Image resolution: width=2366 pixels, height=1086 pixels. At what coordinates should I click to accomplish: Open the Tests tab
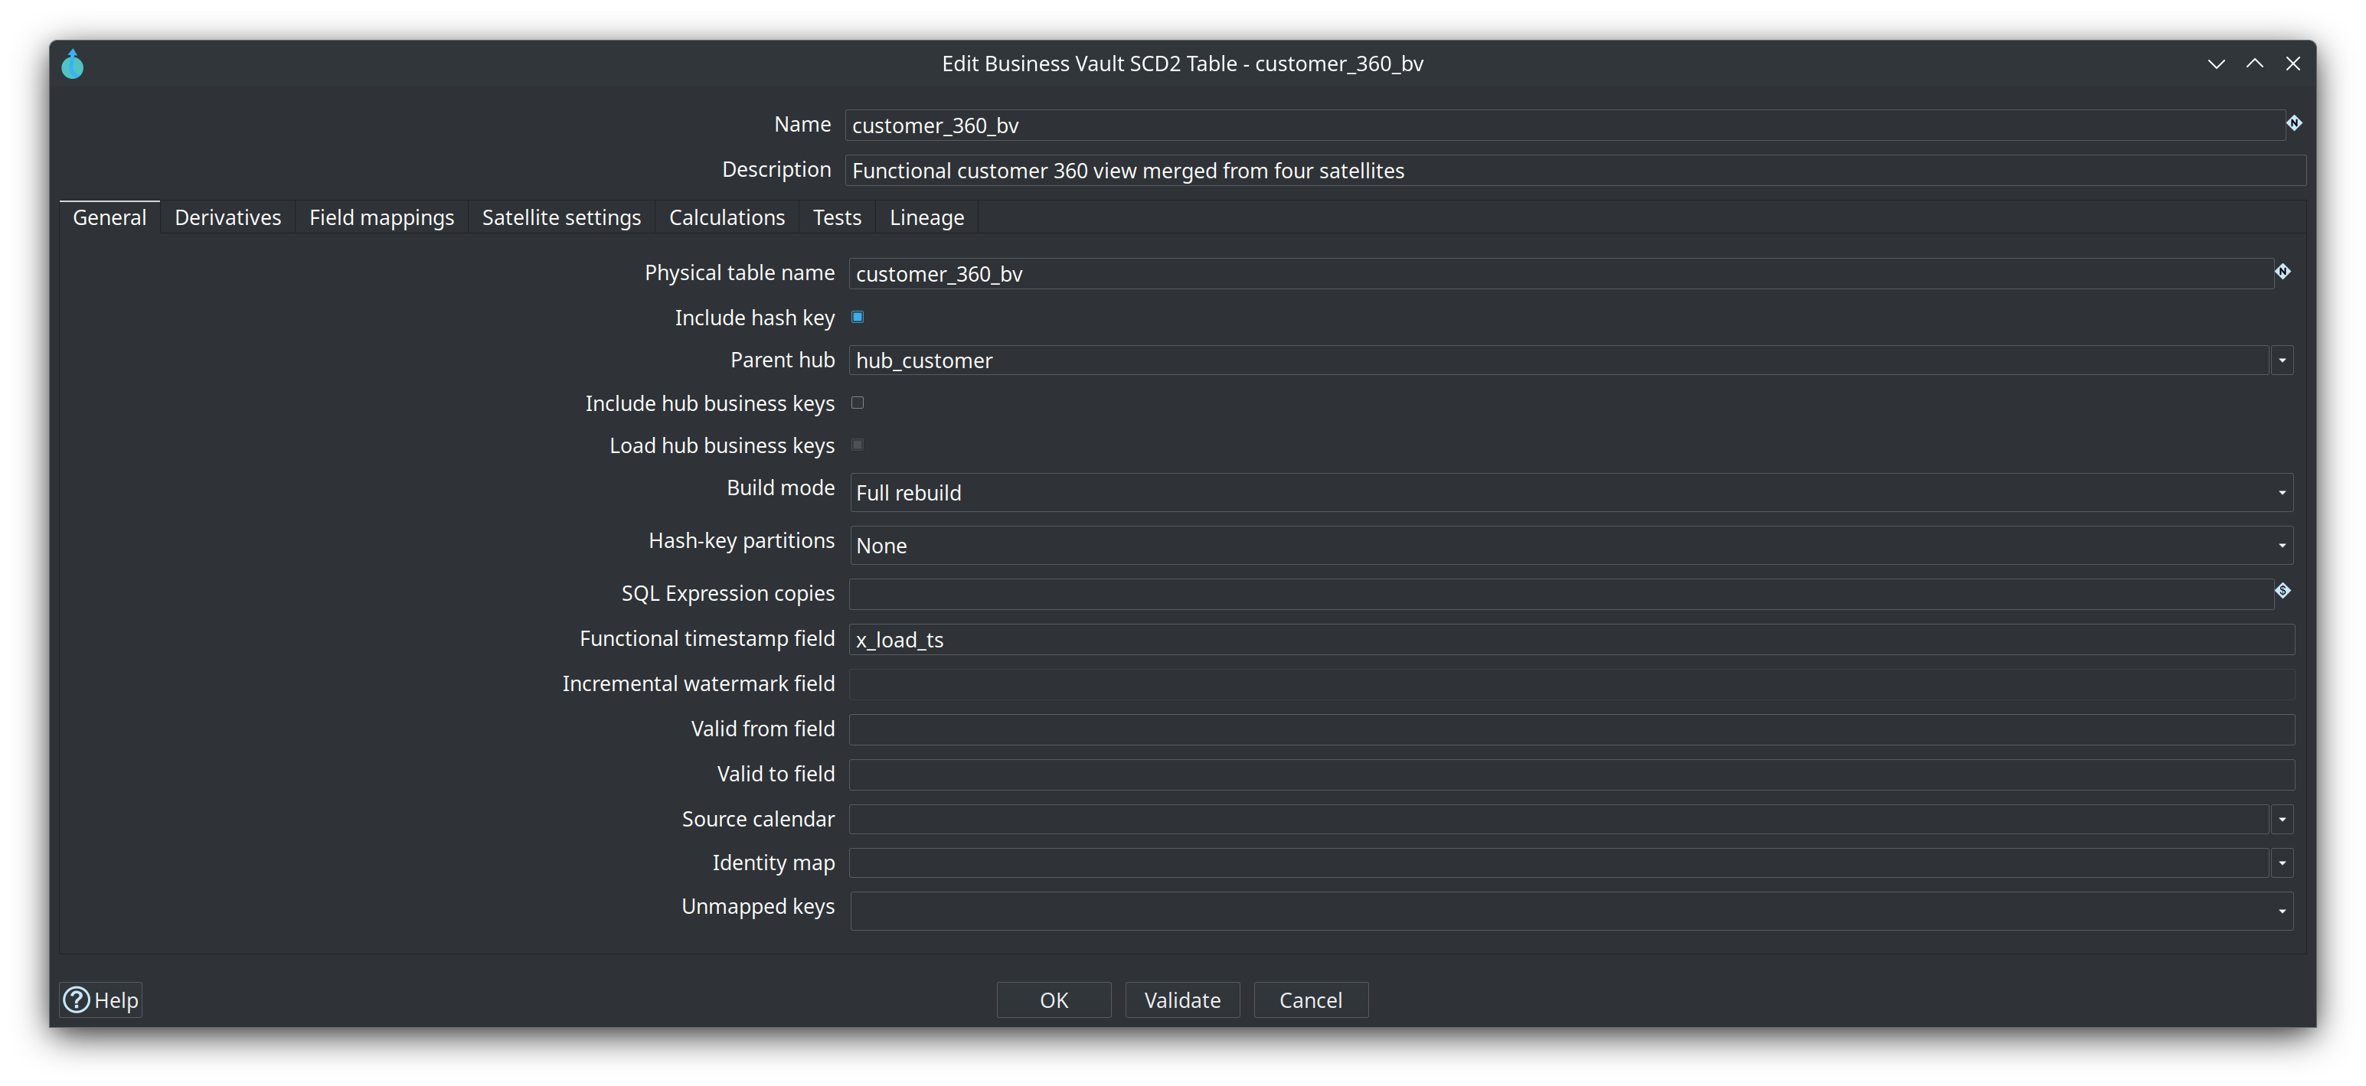[837, 217]
